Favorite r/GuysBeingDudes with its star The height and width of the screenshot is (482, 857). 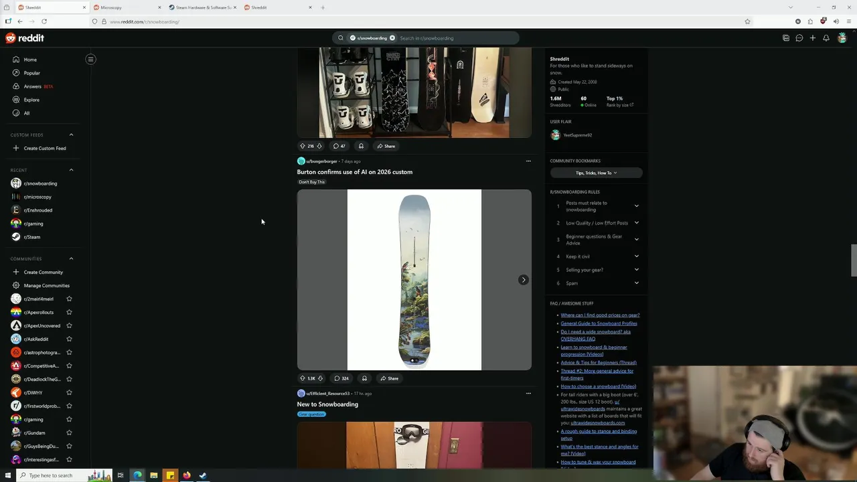click(x=69, y=446)
